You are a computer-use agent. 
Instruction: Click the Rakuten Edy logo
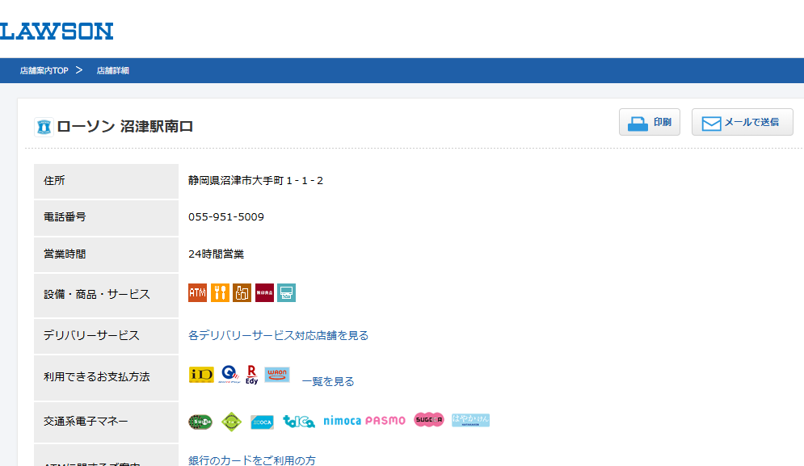pyautogui.click(x=251, y=374)
